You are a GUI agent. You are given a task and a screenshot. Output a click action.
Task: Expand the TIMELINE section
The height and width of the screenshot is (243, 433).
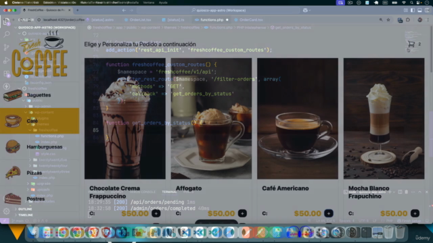point(26,215)
